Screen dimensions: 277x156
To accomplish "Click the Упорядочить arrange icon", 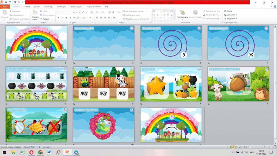I will tap(182, 12).
